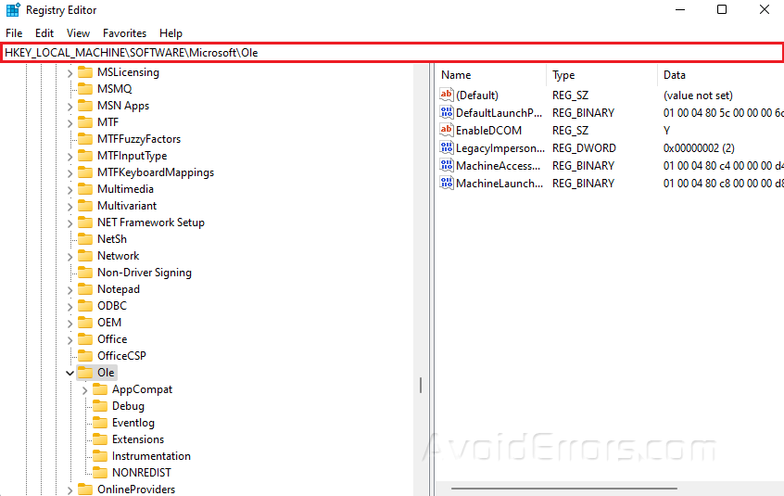
Task: Open the Favorites menu
Action: (x=124, y=33)
